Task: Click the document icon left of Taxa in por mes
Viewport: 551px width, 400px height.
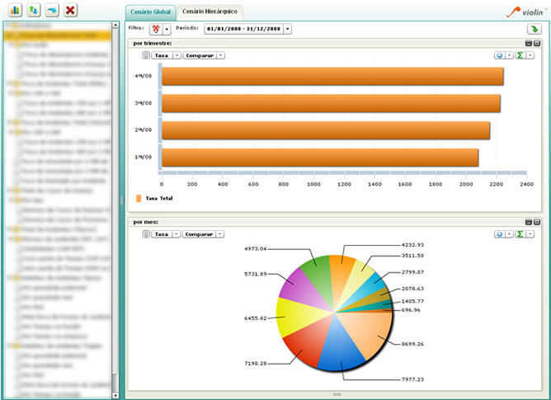Action: pos(146,234)
